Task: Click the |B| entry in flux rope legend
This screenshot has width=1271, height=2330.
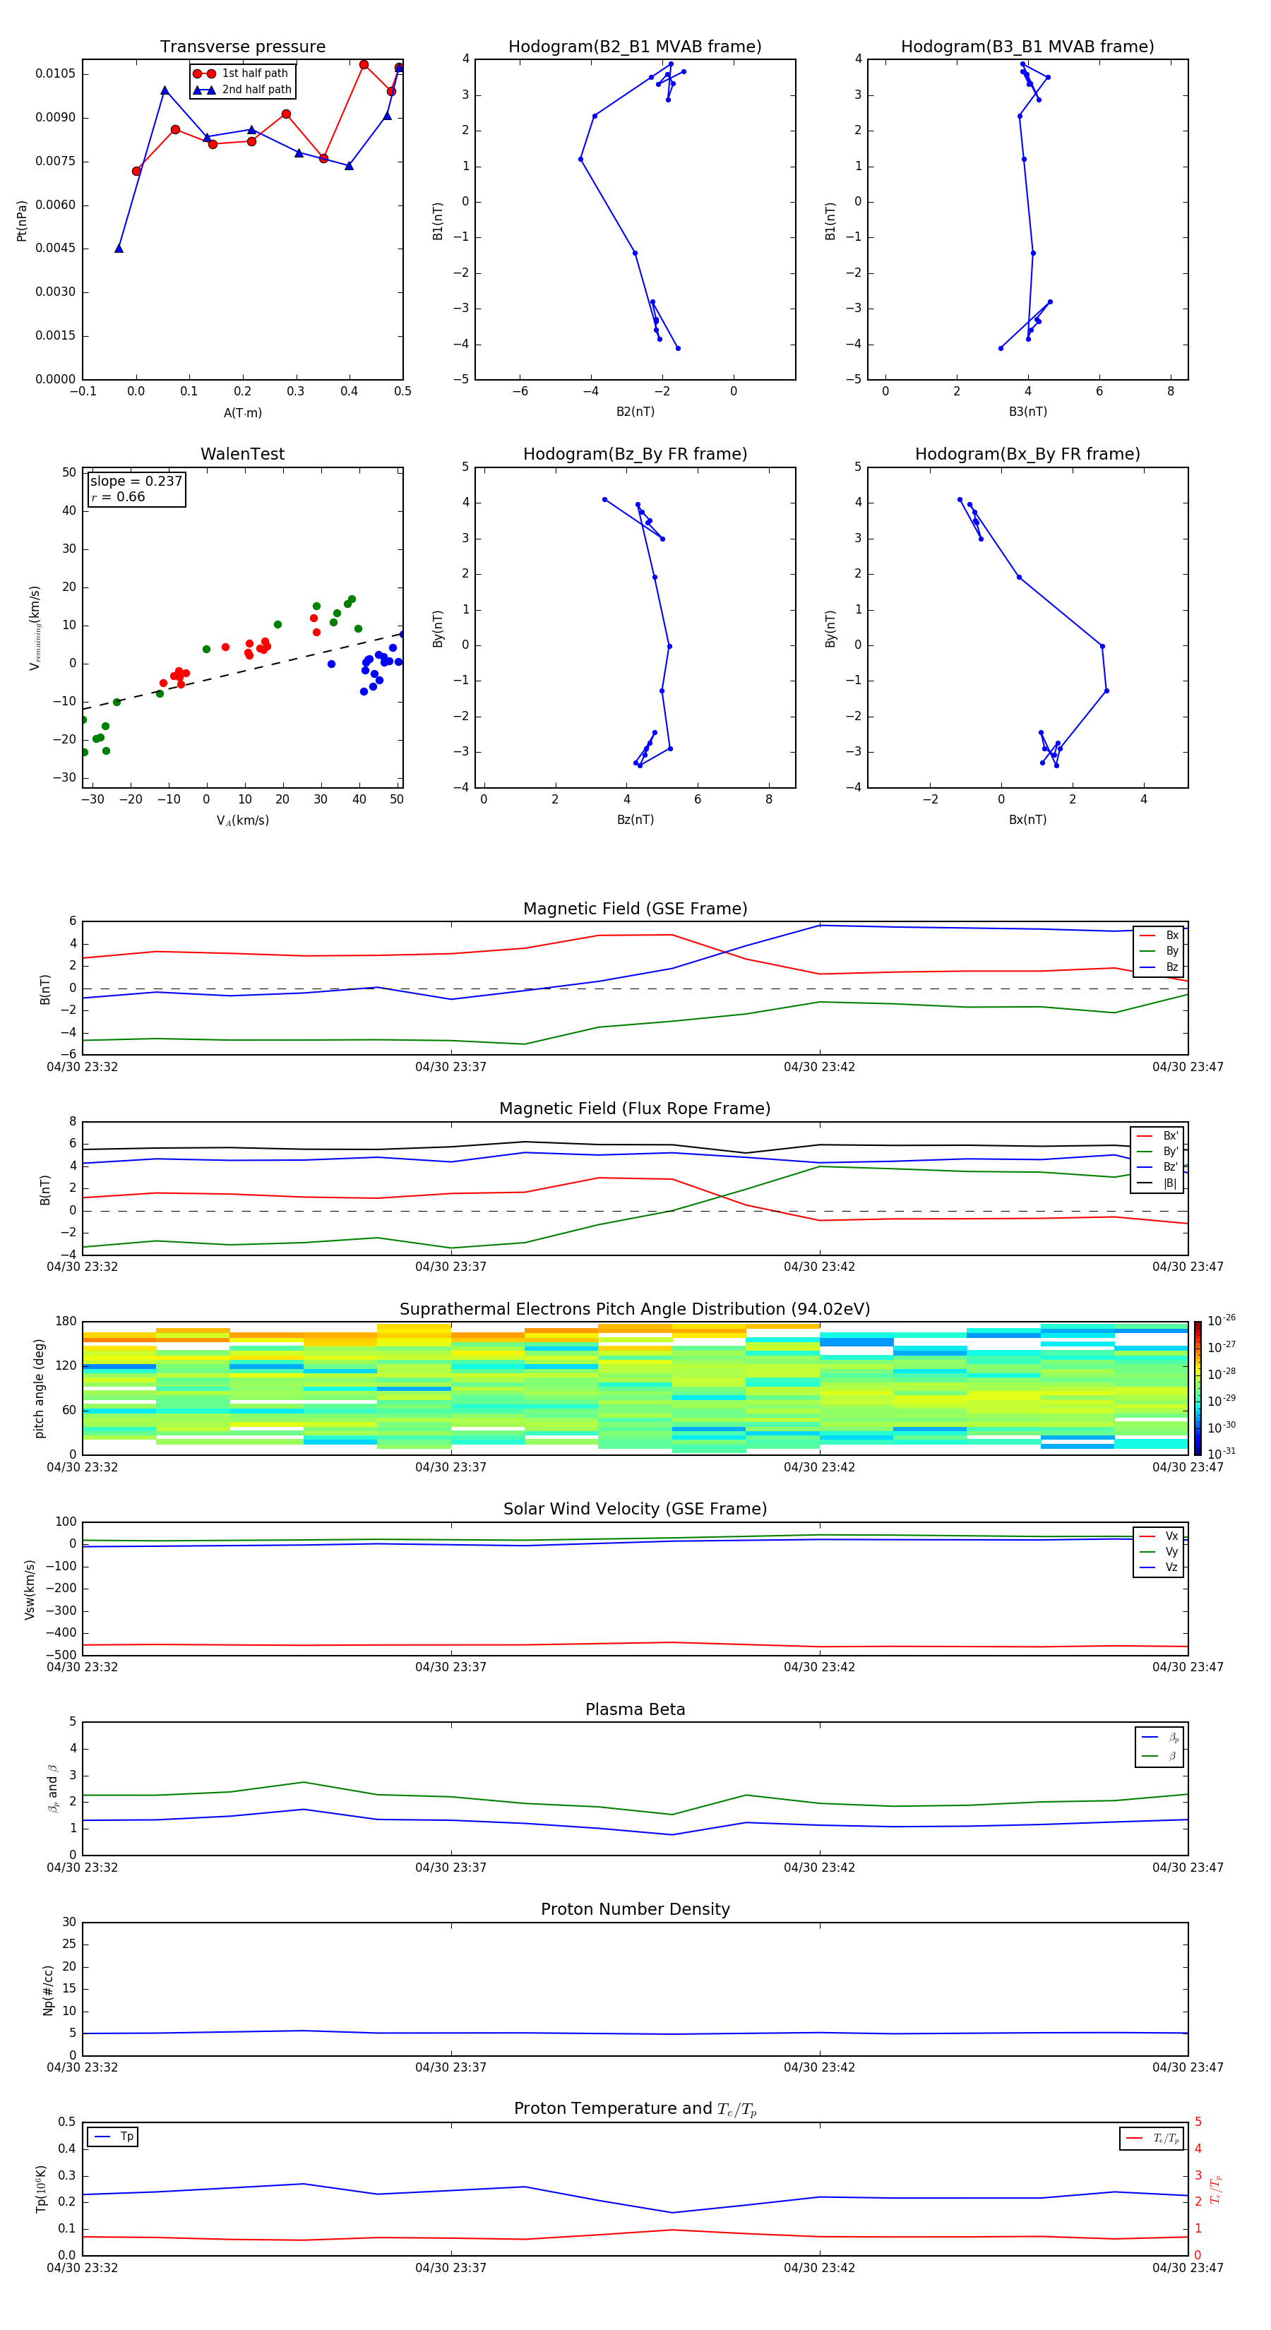Action: click(1157, 1183)
